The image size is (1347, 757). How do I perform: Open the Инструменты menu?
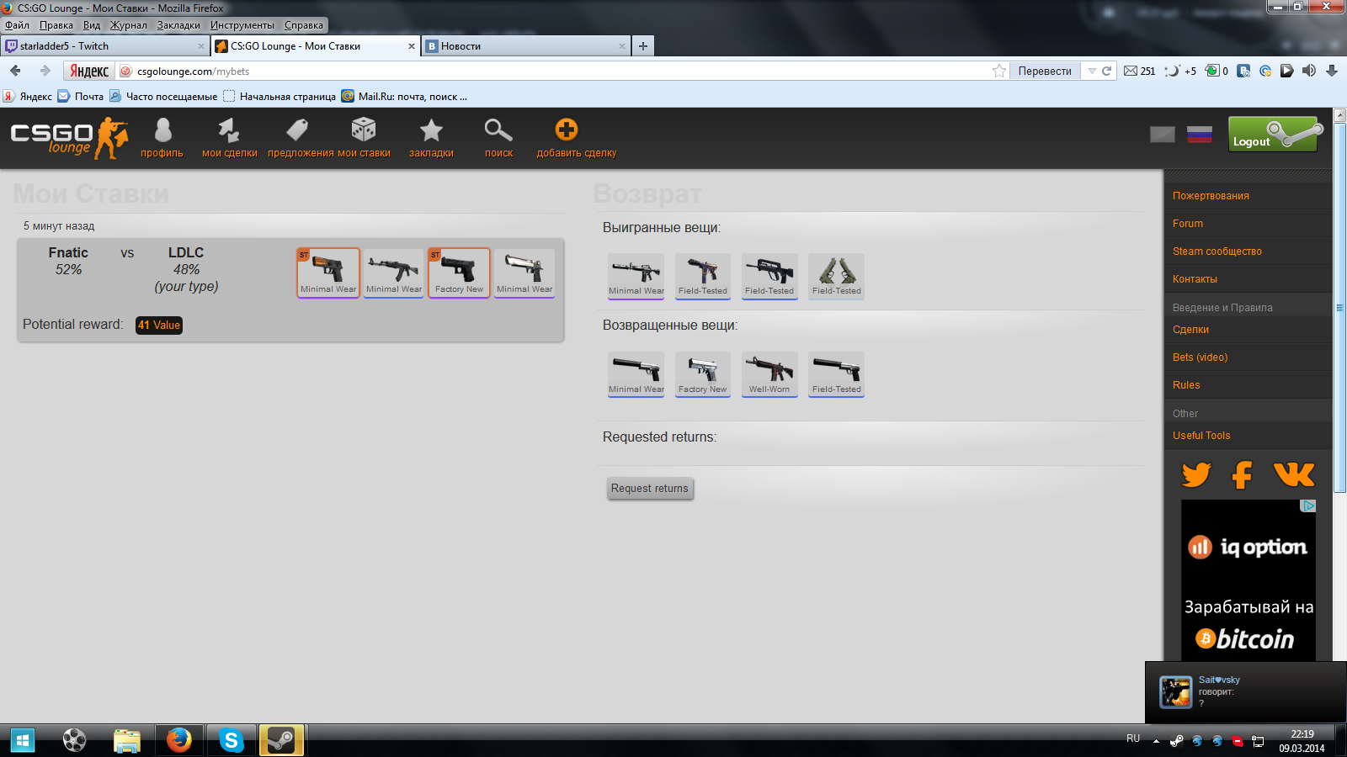coord(242,25)
